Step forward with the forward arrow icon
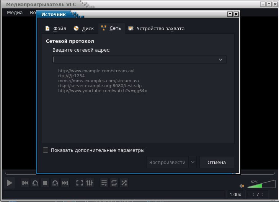 pos(55,183)
